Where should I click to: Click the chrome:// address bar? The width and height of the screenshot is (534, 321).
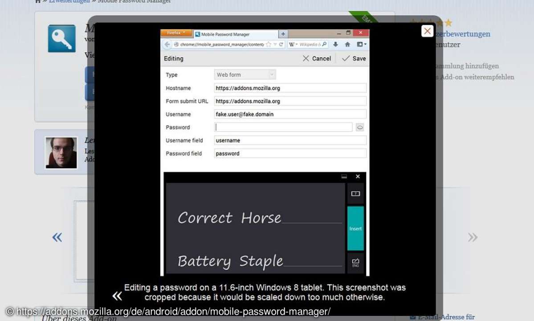tap(221, 44)
